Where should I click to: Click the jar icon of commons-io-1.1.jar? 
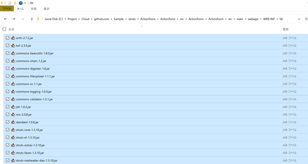pyautogui.click(x=13, y=84)
